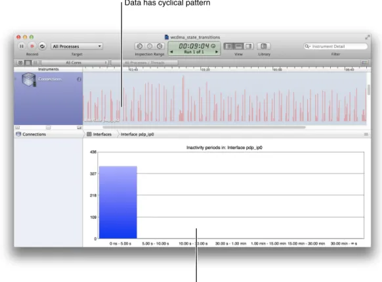Click the 01:40 timeline ruler mark
Screen dimensions: 382x282
point(133,70)
